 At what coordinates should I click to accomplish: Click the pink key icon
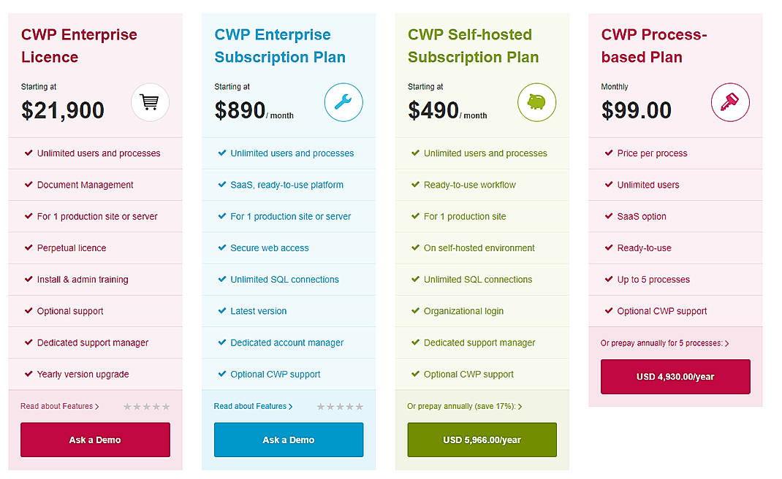pos(730,102)
